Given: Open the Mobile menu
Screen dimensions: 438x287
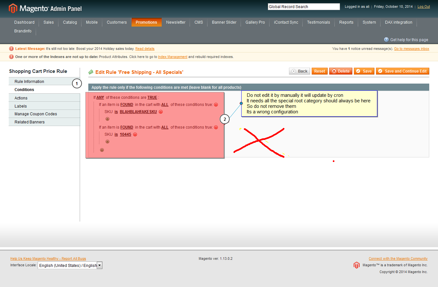Looking at the screenshot, I should click(x=92, y=22).
